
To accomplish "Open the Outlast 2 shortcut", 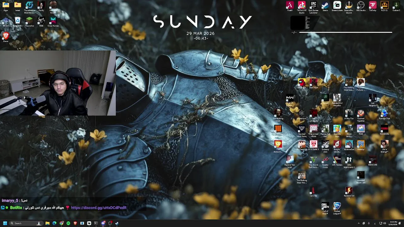I will pyautogui.click(x=396, y=6).
